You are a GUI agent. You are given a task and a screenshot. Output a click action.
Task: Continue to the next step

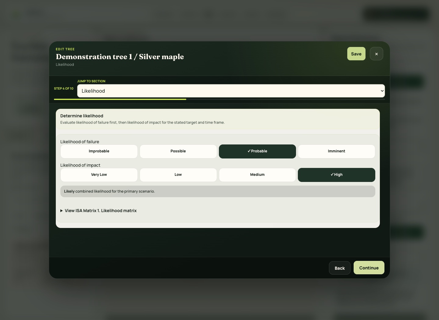click(369, 268)
